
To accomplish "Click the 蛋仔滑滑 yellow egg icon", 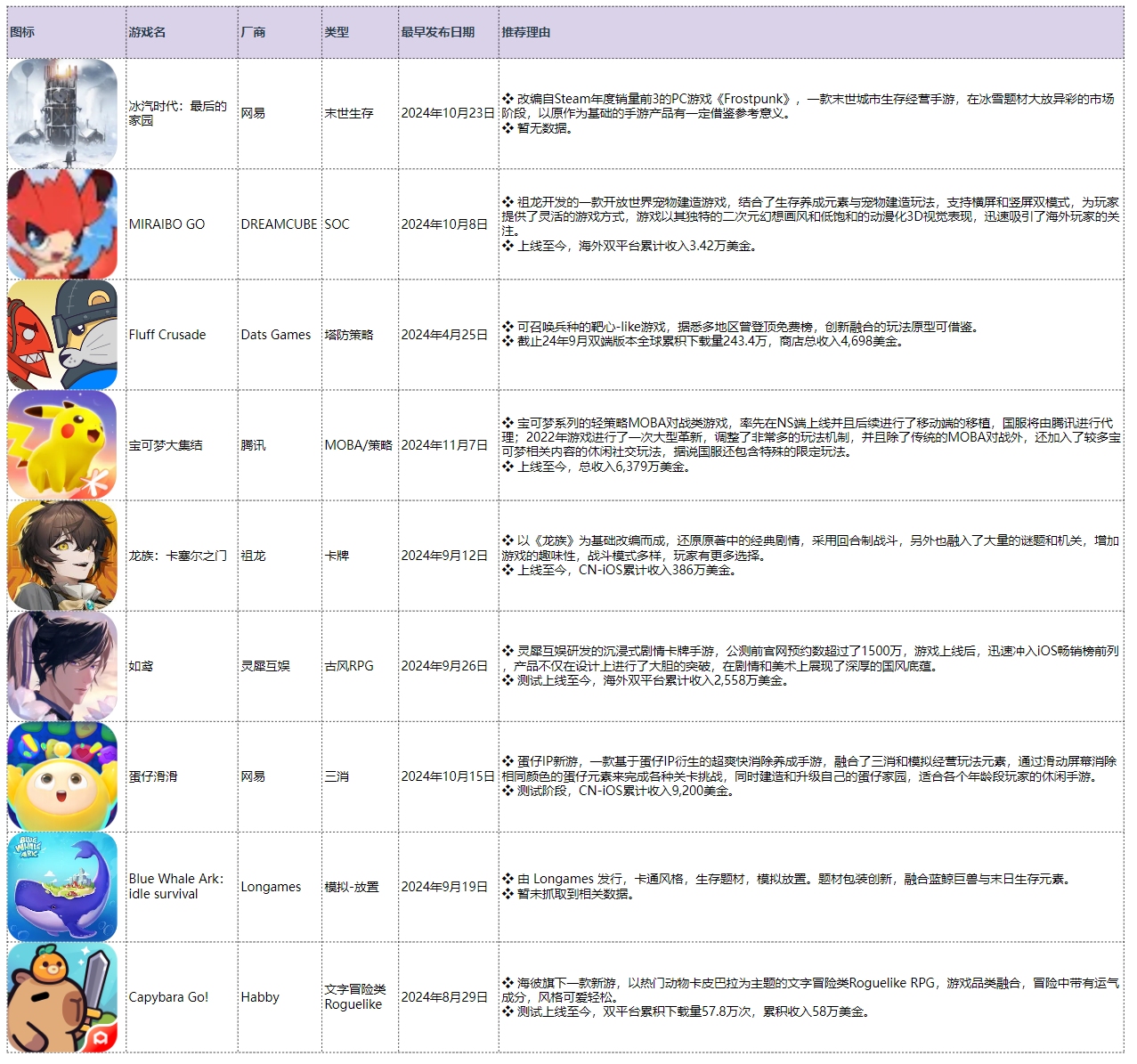I will (x=62, y=776).
